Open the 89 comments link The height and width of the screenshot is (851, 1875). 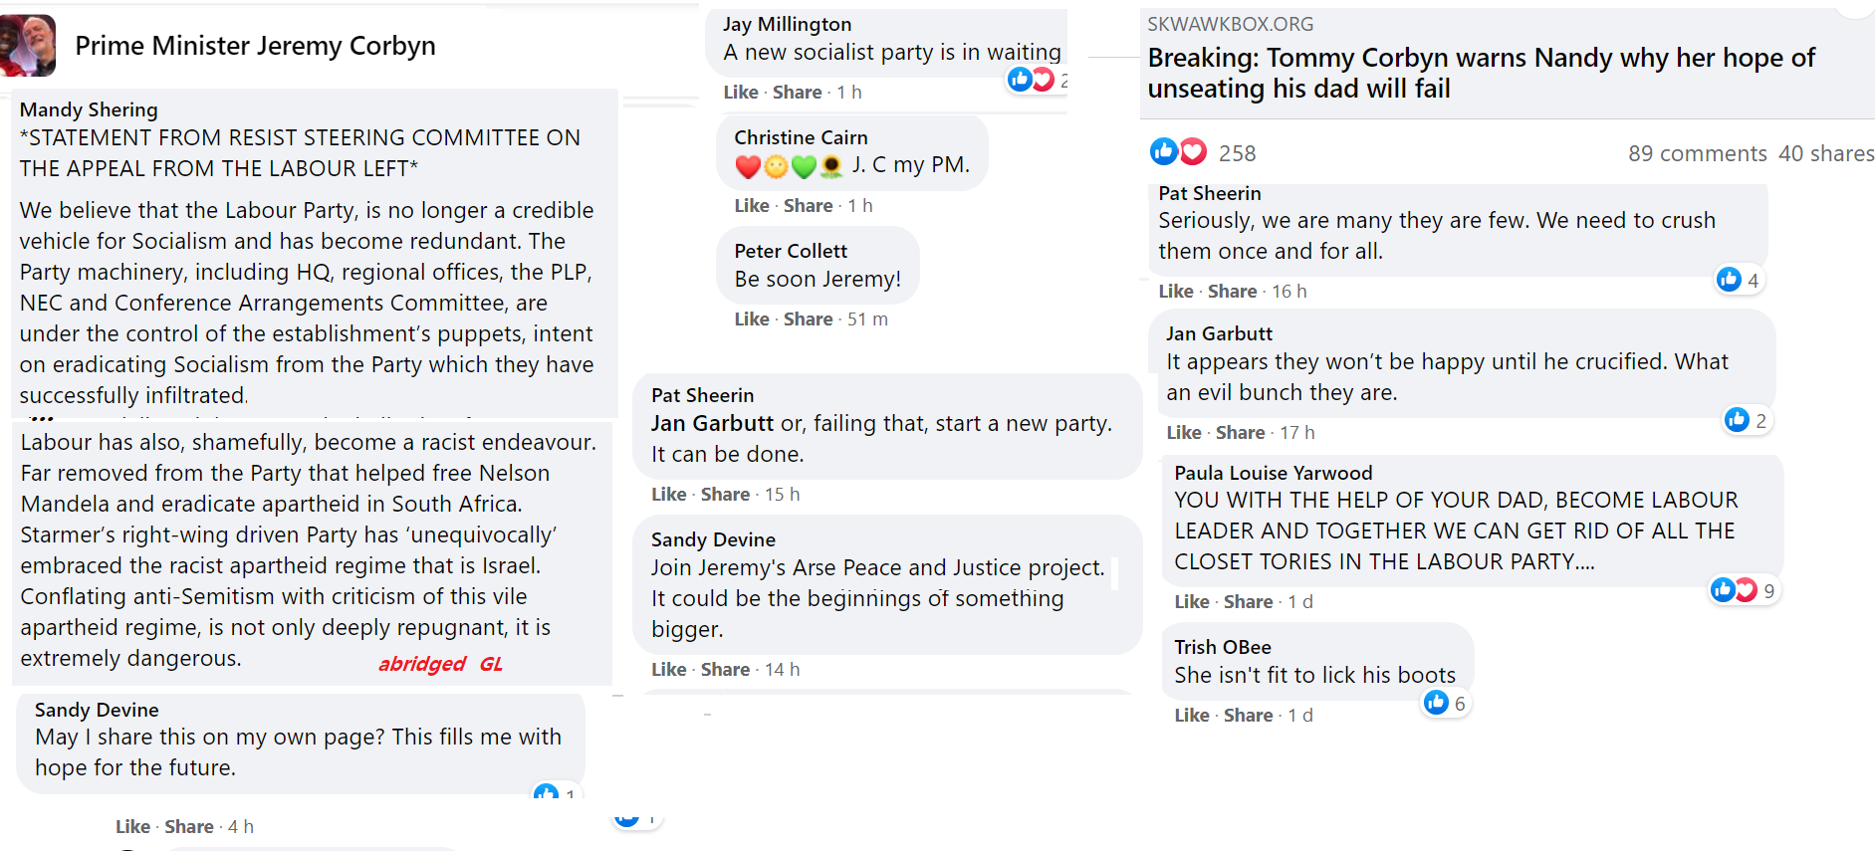tap(1697, 153)
